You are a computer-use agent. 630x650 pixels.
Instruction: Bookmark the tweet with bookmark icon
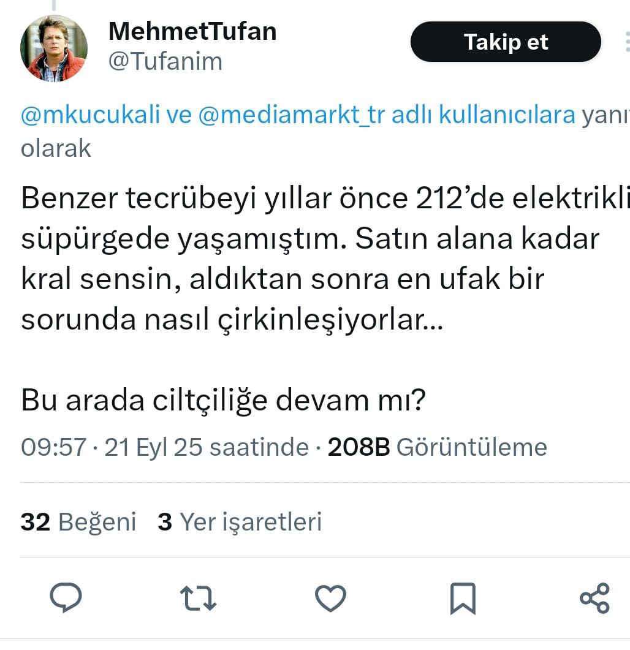[x=463, y=598]
